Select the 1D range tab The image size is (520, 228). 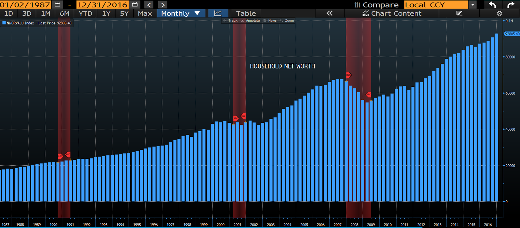[8, 13]
